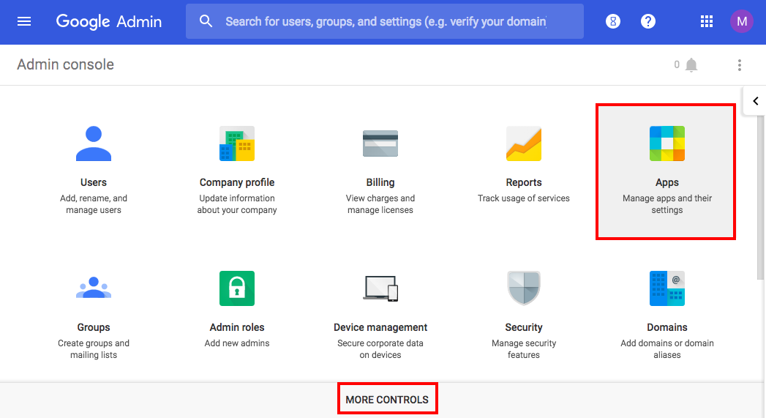Open the hourglass tasks icon
The width and height of the screenshot is (766, 418).
tap(612, 21)
